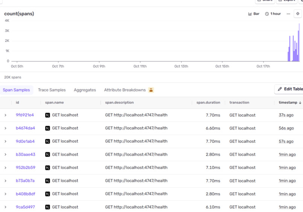Click the health URL description in 9f6921e4 row
The width and height of the screenshot is (303, 212).
[x=136, y=115]
